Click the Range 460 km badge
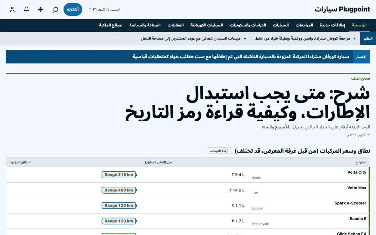Image resolution: width=376 pixels, height=235 pixels. 119,190
